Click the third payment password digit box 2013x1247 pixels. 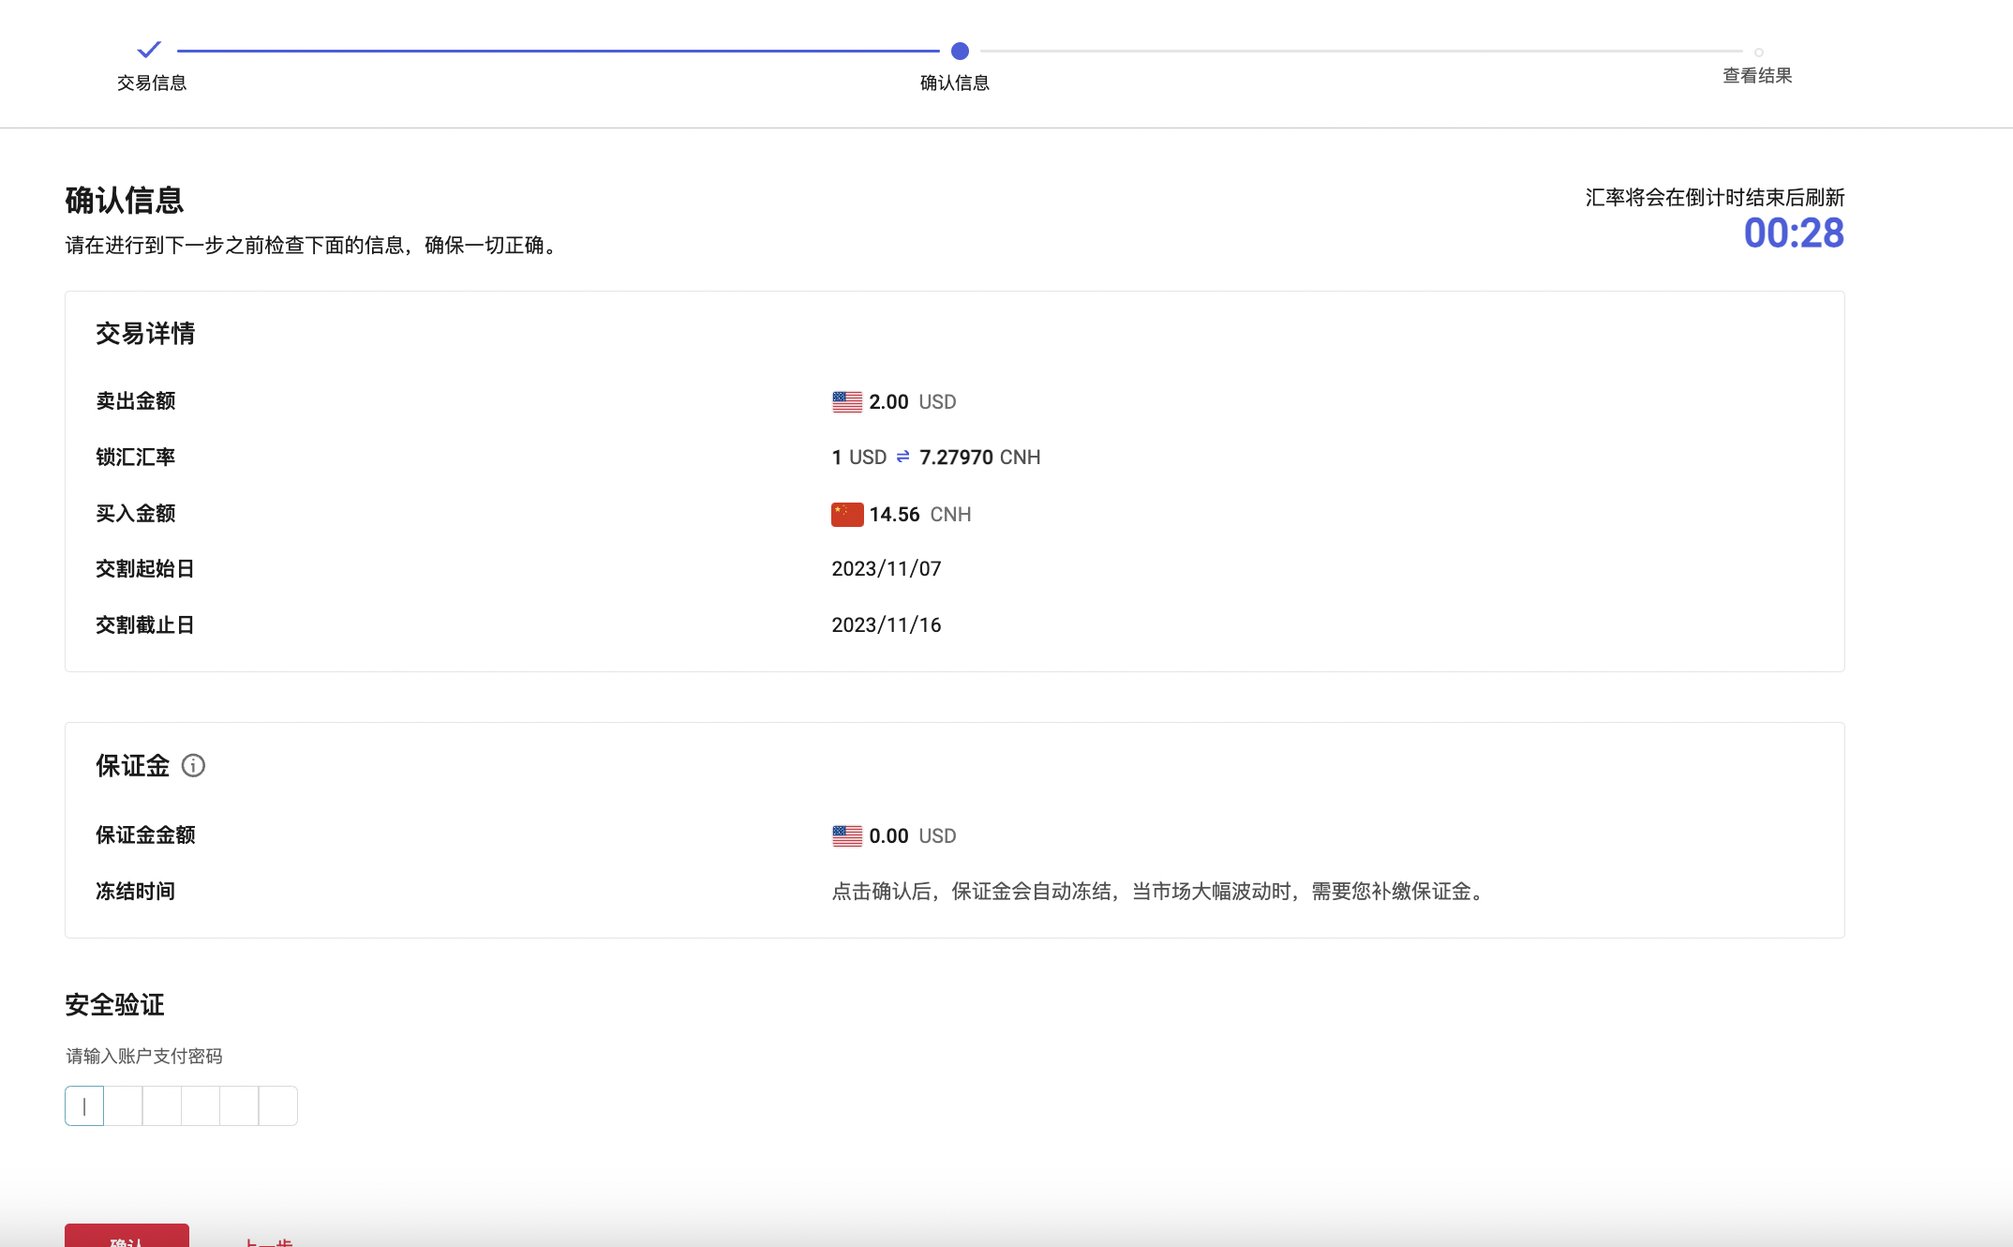coord(162,1106)
